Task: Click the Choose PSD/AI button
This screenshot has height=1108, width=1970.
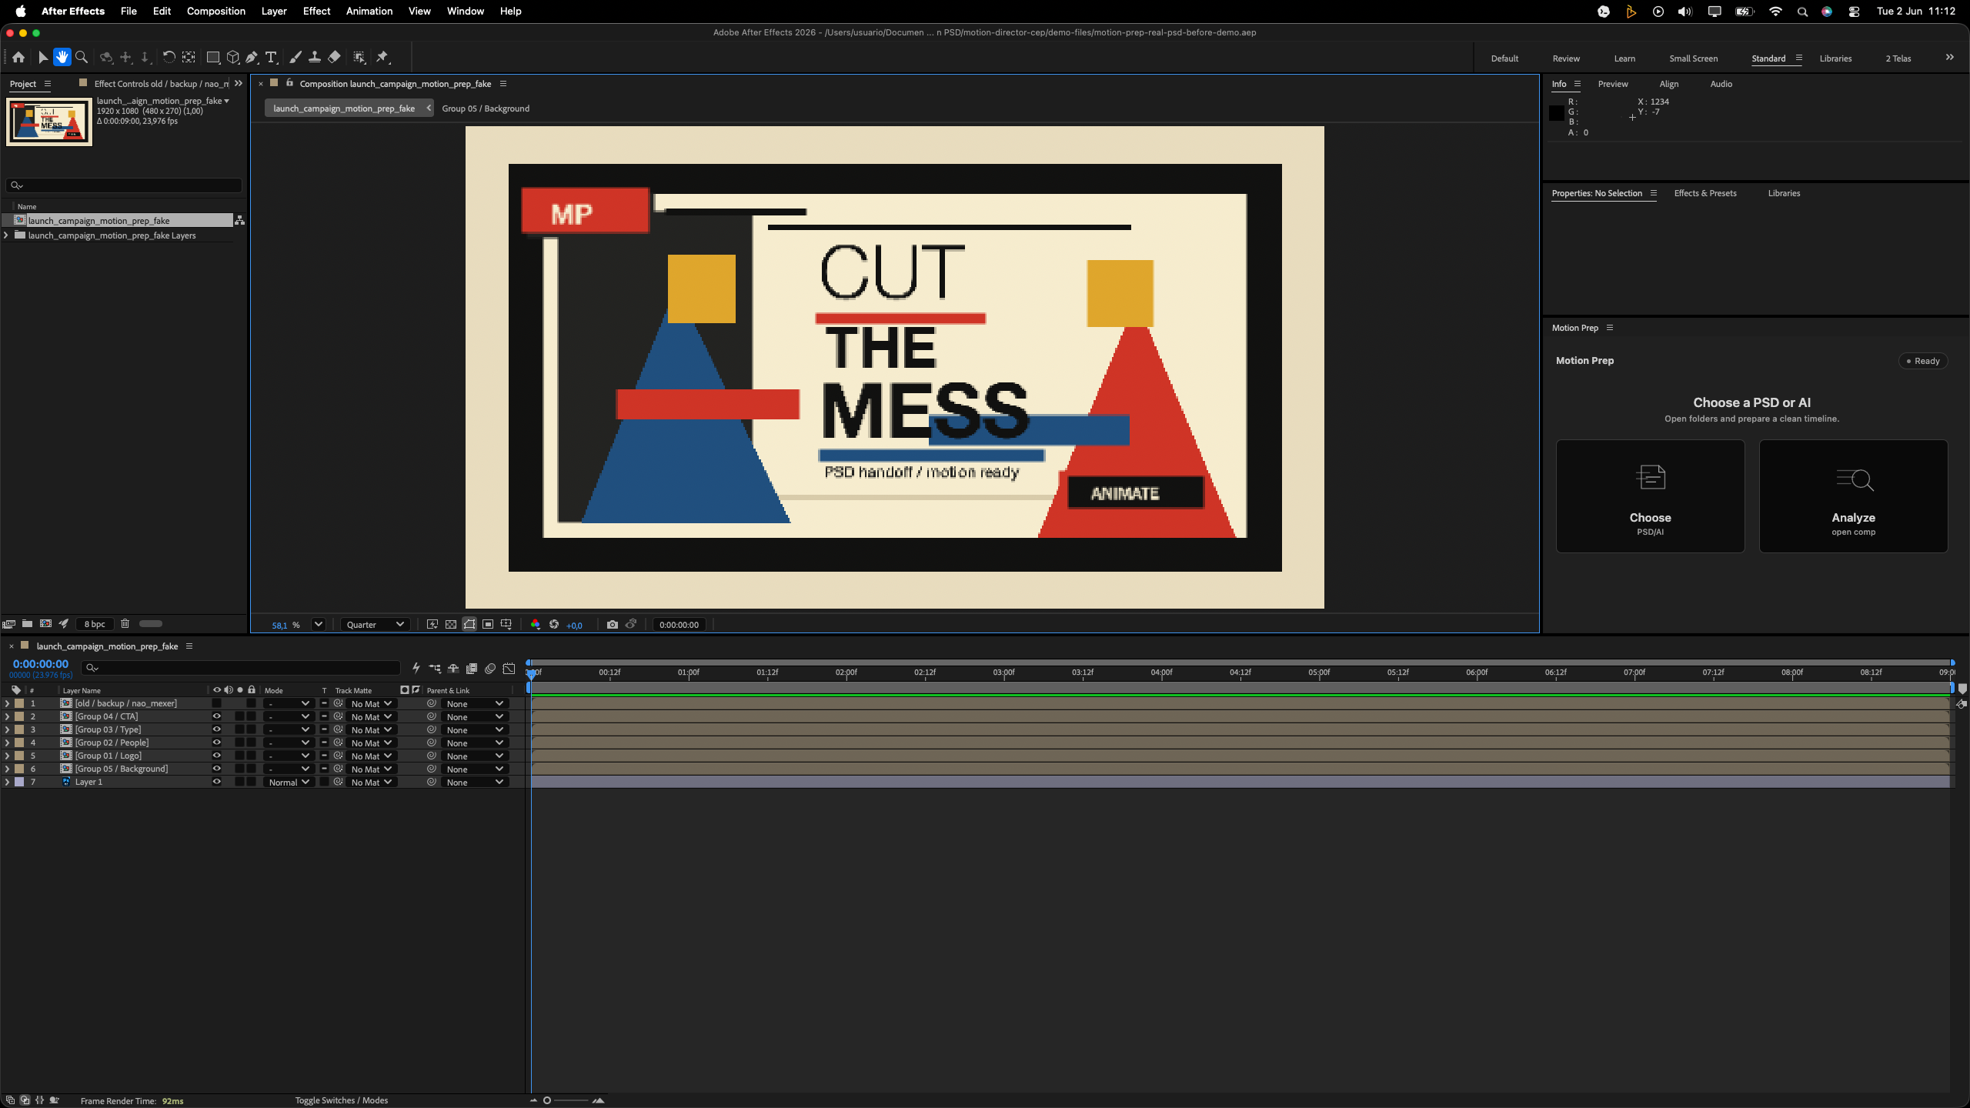Action: tap(1650, 496)
